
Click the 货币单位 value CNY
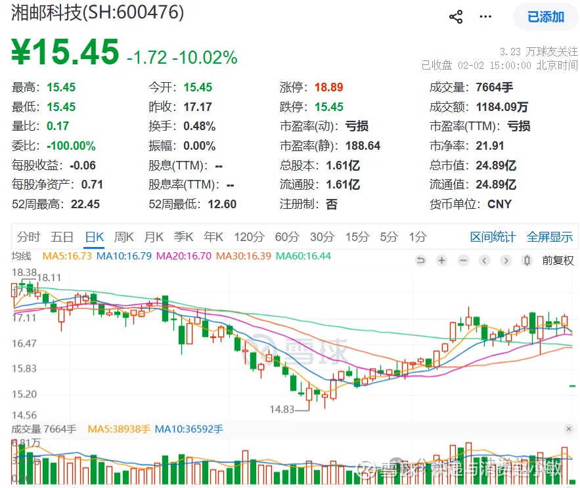pos(499,204)
